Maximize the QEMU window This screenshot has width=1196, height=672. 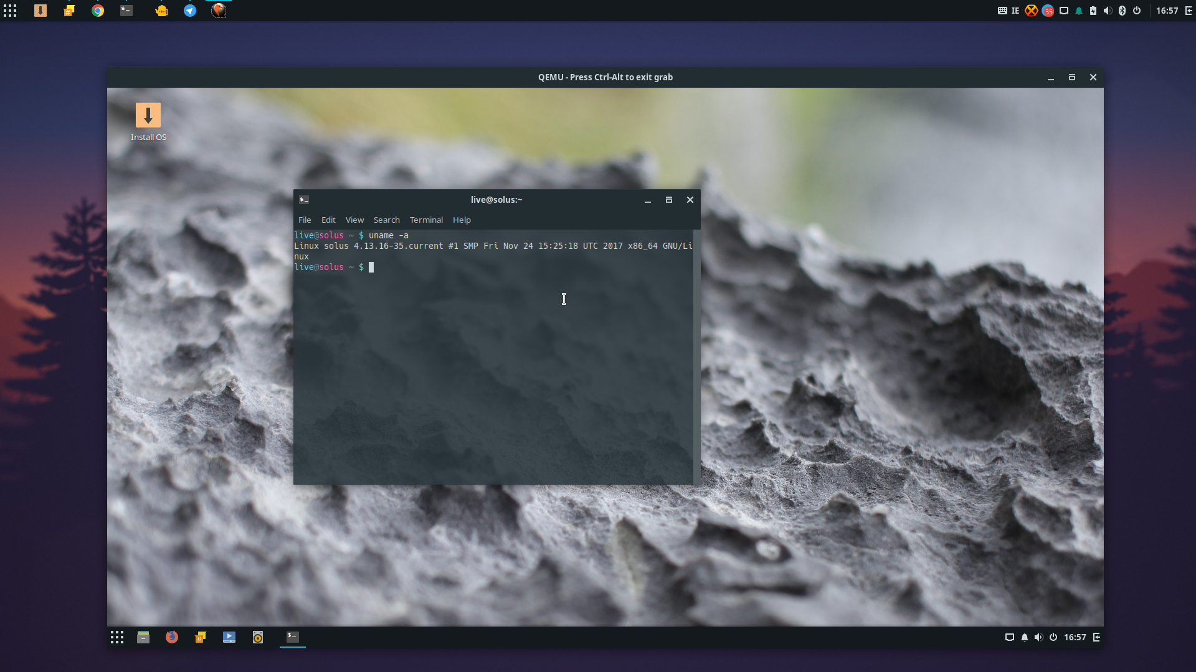point(1072,77)
